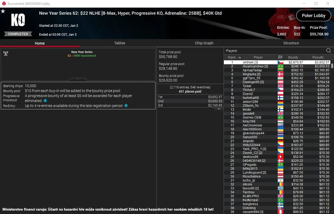Screen dimensions: 334x214
Task: Expand the full payout places list
Action: (x=219, y=109)
